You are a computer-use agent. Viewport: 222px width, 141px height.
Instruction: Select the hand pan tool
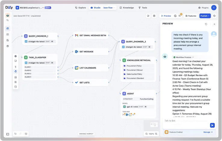click(16, 71)
